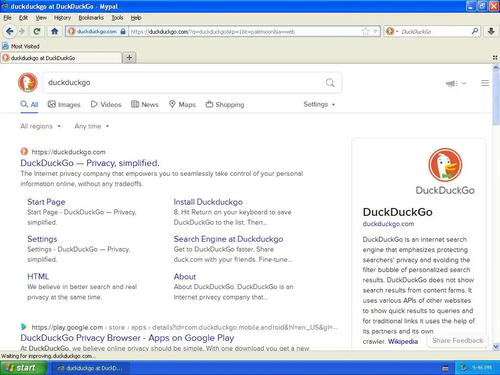The height and width of the screenshot is (375, 500).
Task: Choose search engine via DuckDuckGo icon dropdown
Action: pyautogui.click(x=392, y=32)
